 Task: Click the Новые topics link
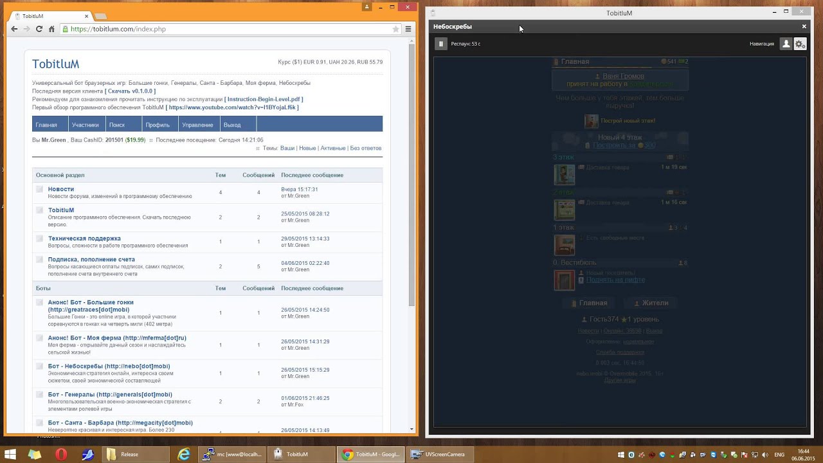click(307, 148)
